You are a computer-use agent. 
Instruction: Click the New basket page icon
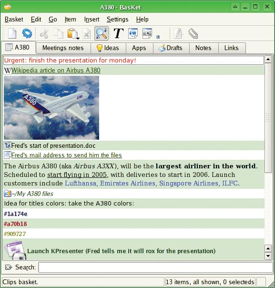point(12,33)
